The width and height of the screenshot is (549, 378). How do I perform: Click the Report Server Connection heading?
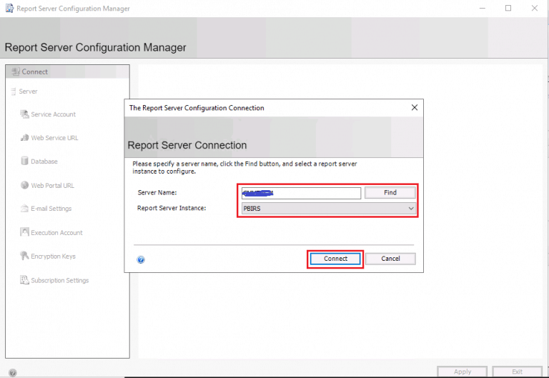(187, 145)
